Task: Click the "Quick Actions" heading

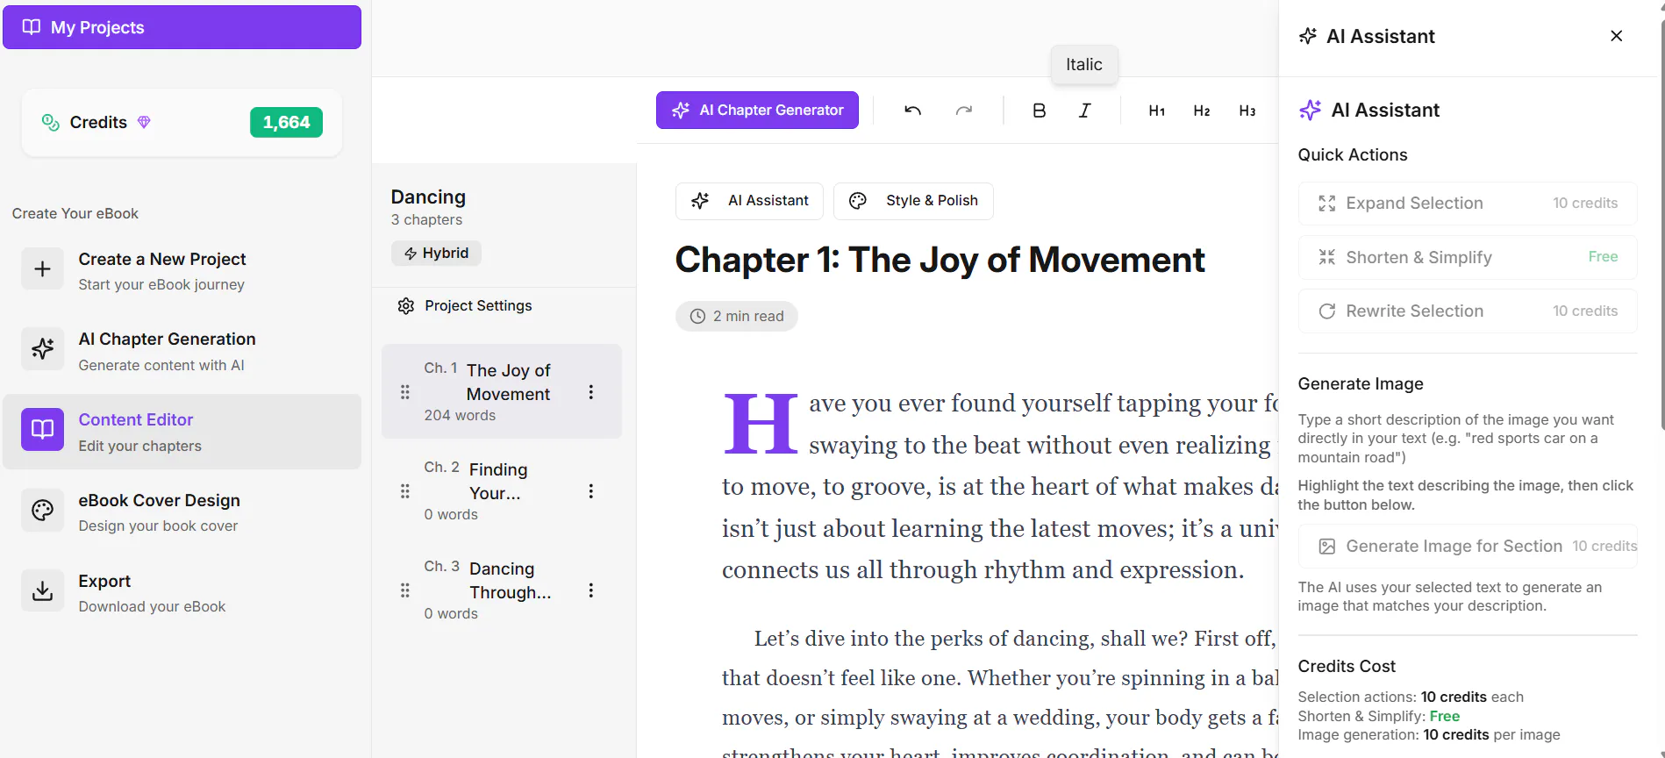Action: [x=1353, y=154]
